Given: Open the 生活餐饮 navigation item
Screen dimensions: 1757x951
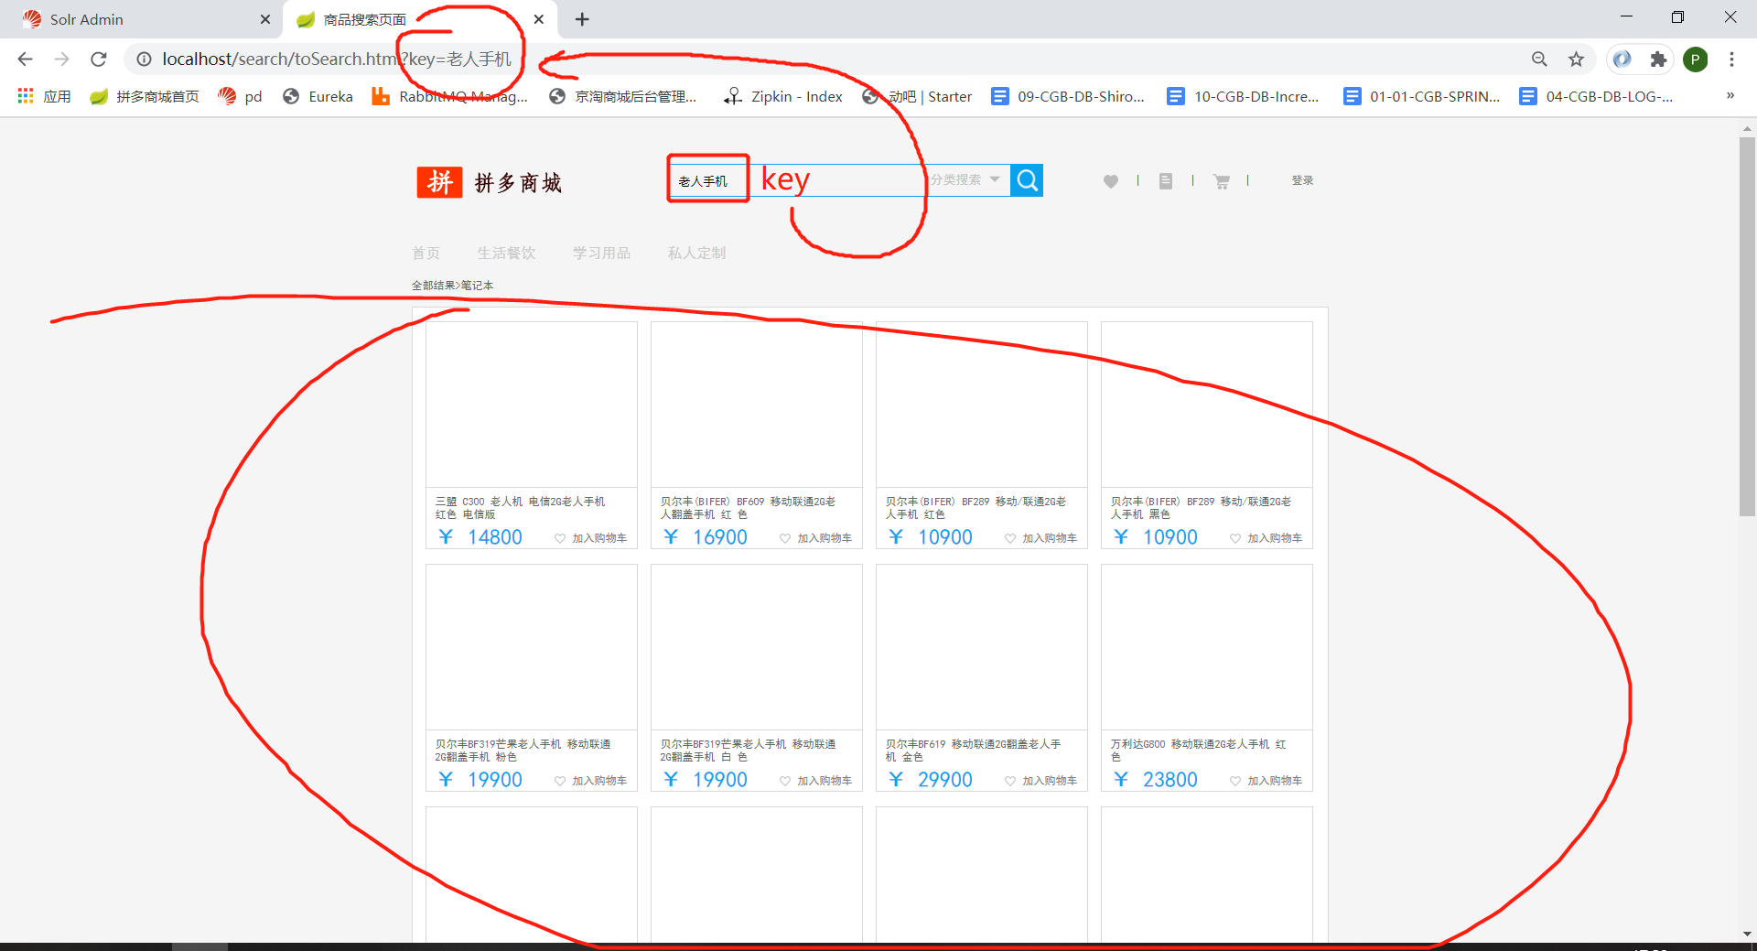Looking at the screenshot, I should click(x=506, y=253).
